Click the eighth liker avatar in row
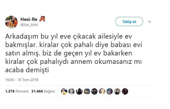The image size is (170, 109). [117, 91]
